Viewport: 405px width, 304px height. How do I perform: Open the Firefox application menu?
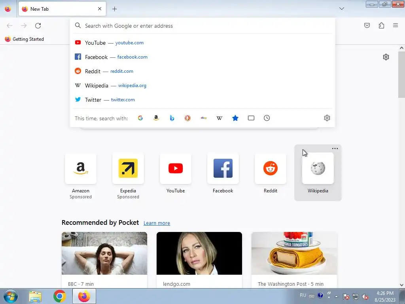(396, 25)
